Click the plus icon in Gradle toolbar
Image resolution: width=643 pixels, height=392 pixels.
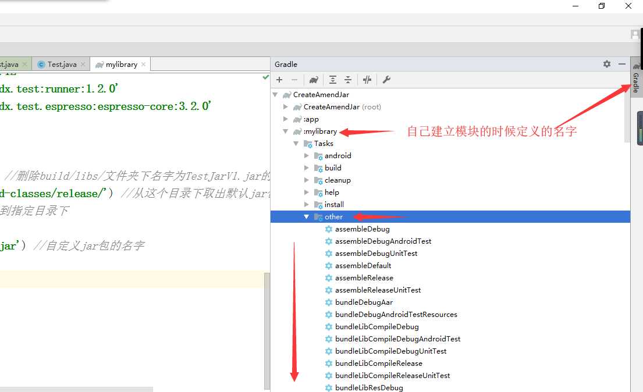click(x=279, y=80)
